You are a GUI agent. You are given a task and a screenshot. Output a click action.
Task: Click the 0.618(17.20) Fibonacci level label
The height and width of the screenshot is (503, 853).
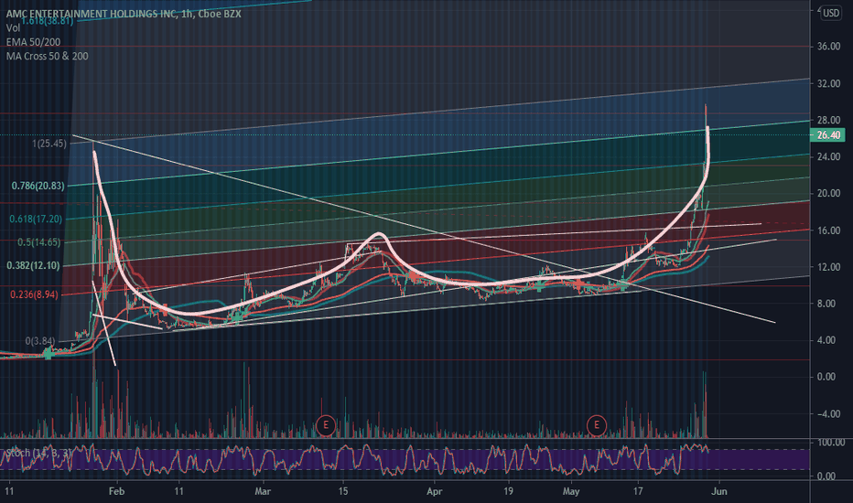click(x=36, y=219)
